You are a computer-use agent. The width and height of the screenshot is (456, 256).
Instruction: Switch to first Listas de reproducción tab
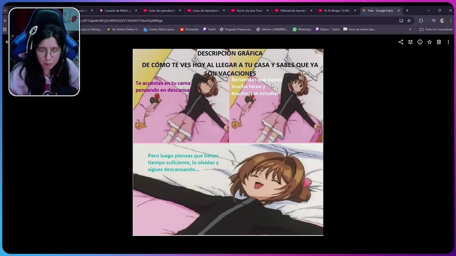[x=161, y=11]
